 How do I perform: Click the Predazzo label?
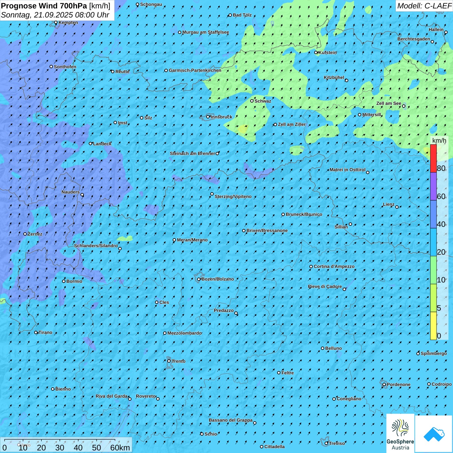224,310
